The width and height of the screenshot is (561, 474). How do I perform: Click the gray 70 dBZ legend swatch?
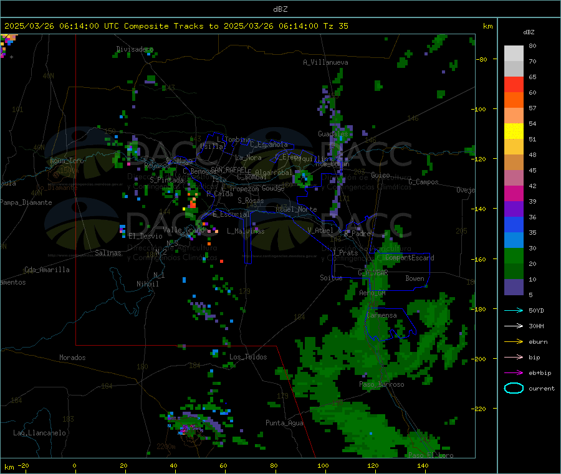(x=514, y=69)
